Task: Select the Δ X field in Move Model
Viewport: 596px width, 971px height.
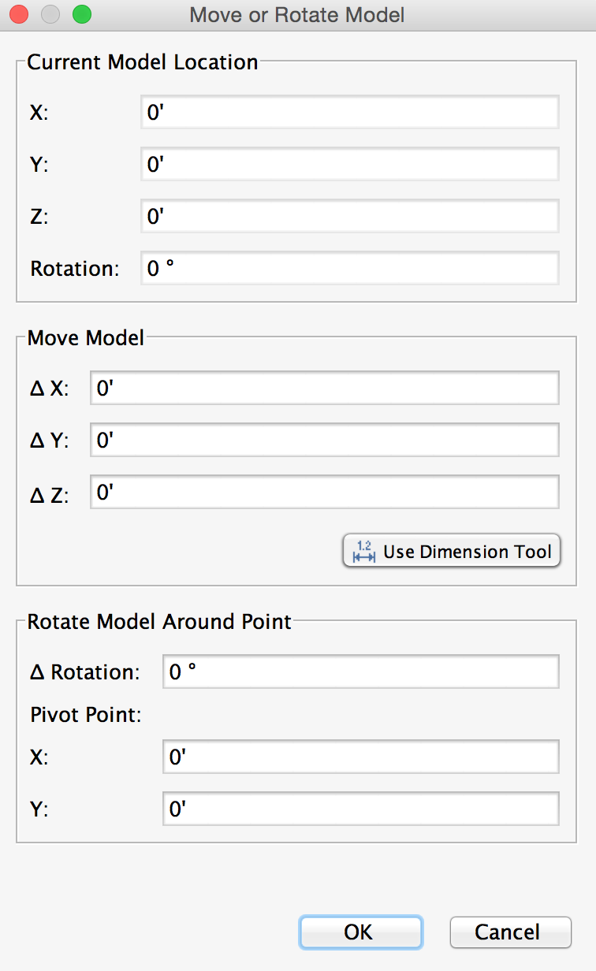Action: pos(324,388)
